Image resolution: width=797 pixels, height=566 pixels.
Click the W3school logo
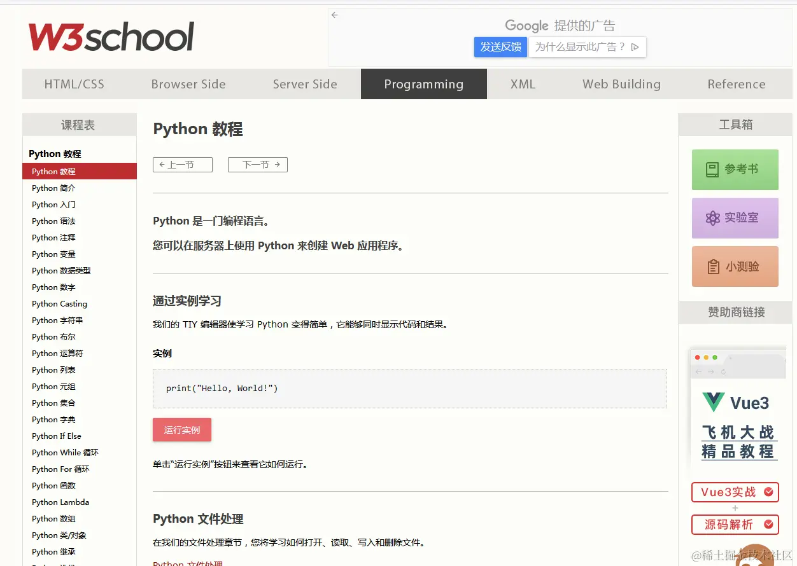pos(111,38)
